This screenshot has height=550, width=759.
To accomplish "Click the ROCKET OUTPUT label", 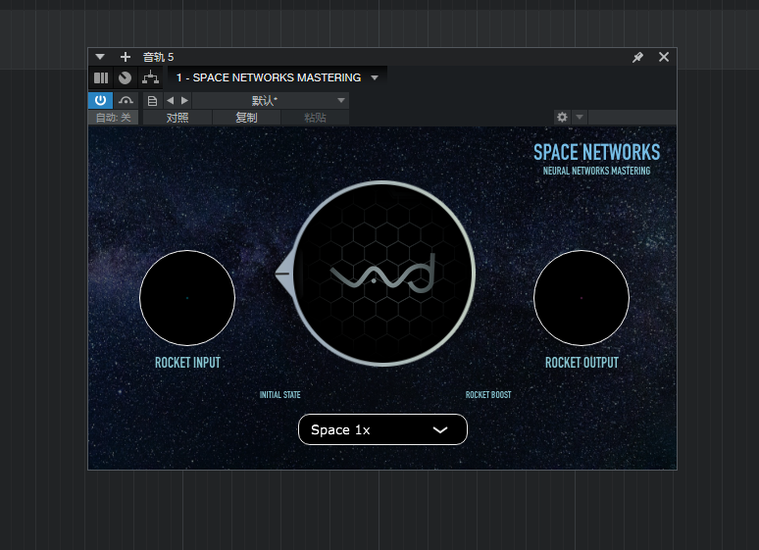I will pyautogui.click(x=582, y=363).
